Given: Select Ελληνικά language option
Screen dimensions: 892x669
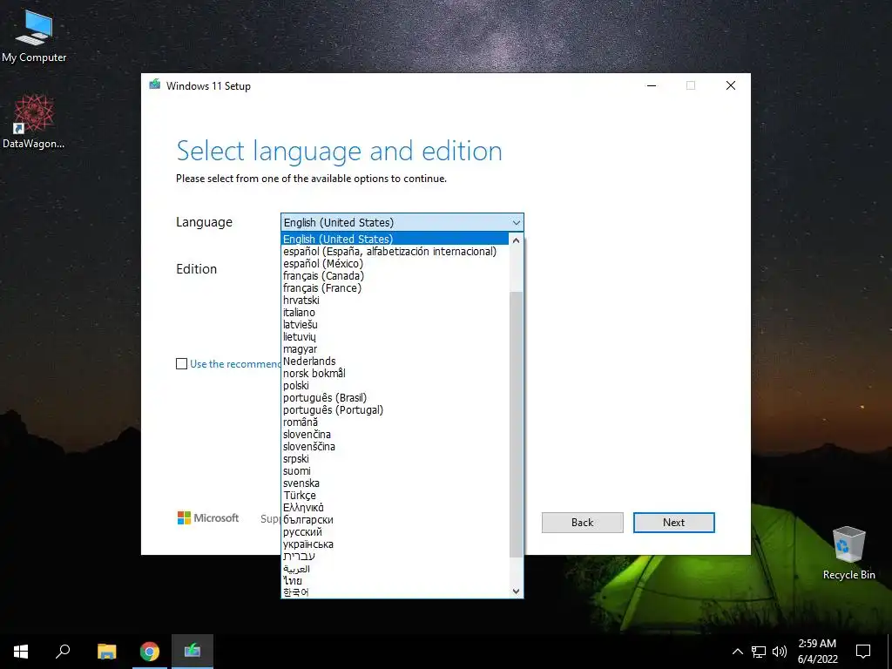Looking at the screenshot, I should 395,508.
